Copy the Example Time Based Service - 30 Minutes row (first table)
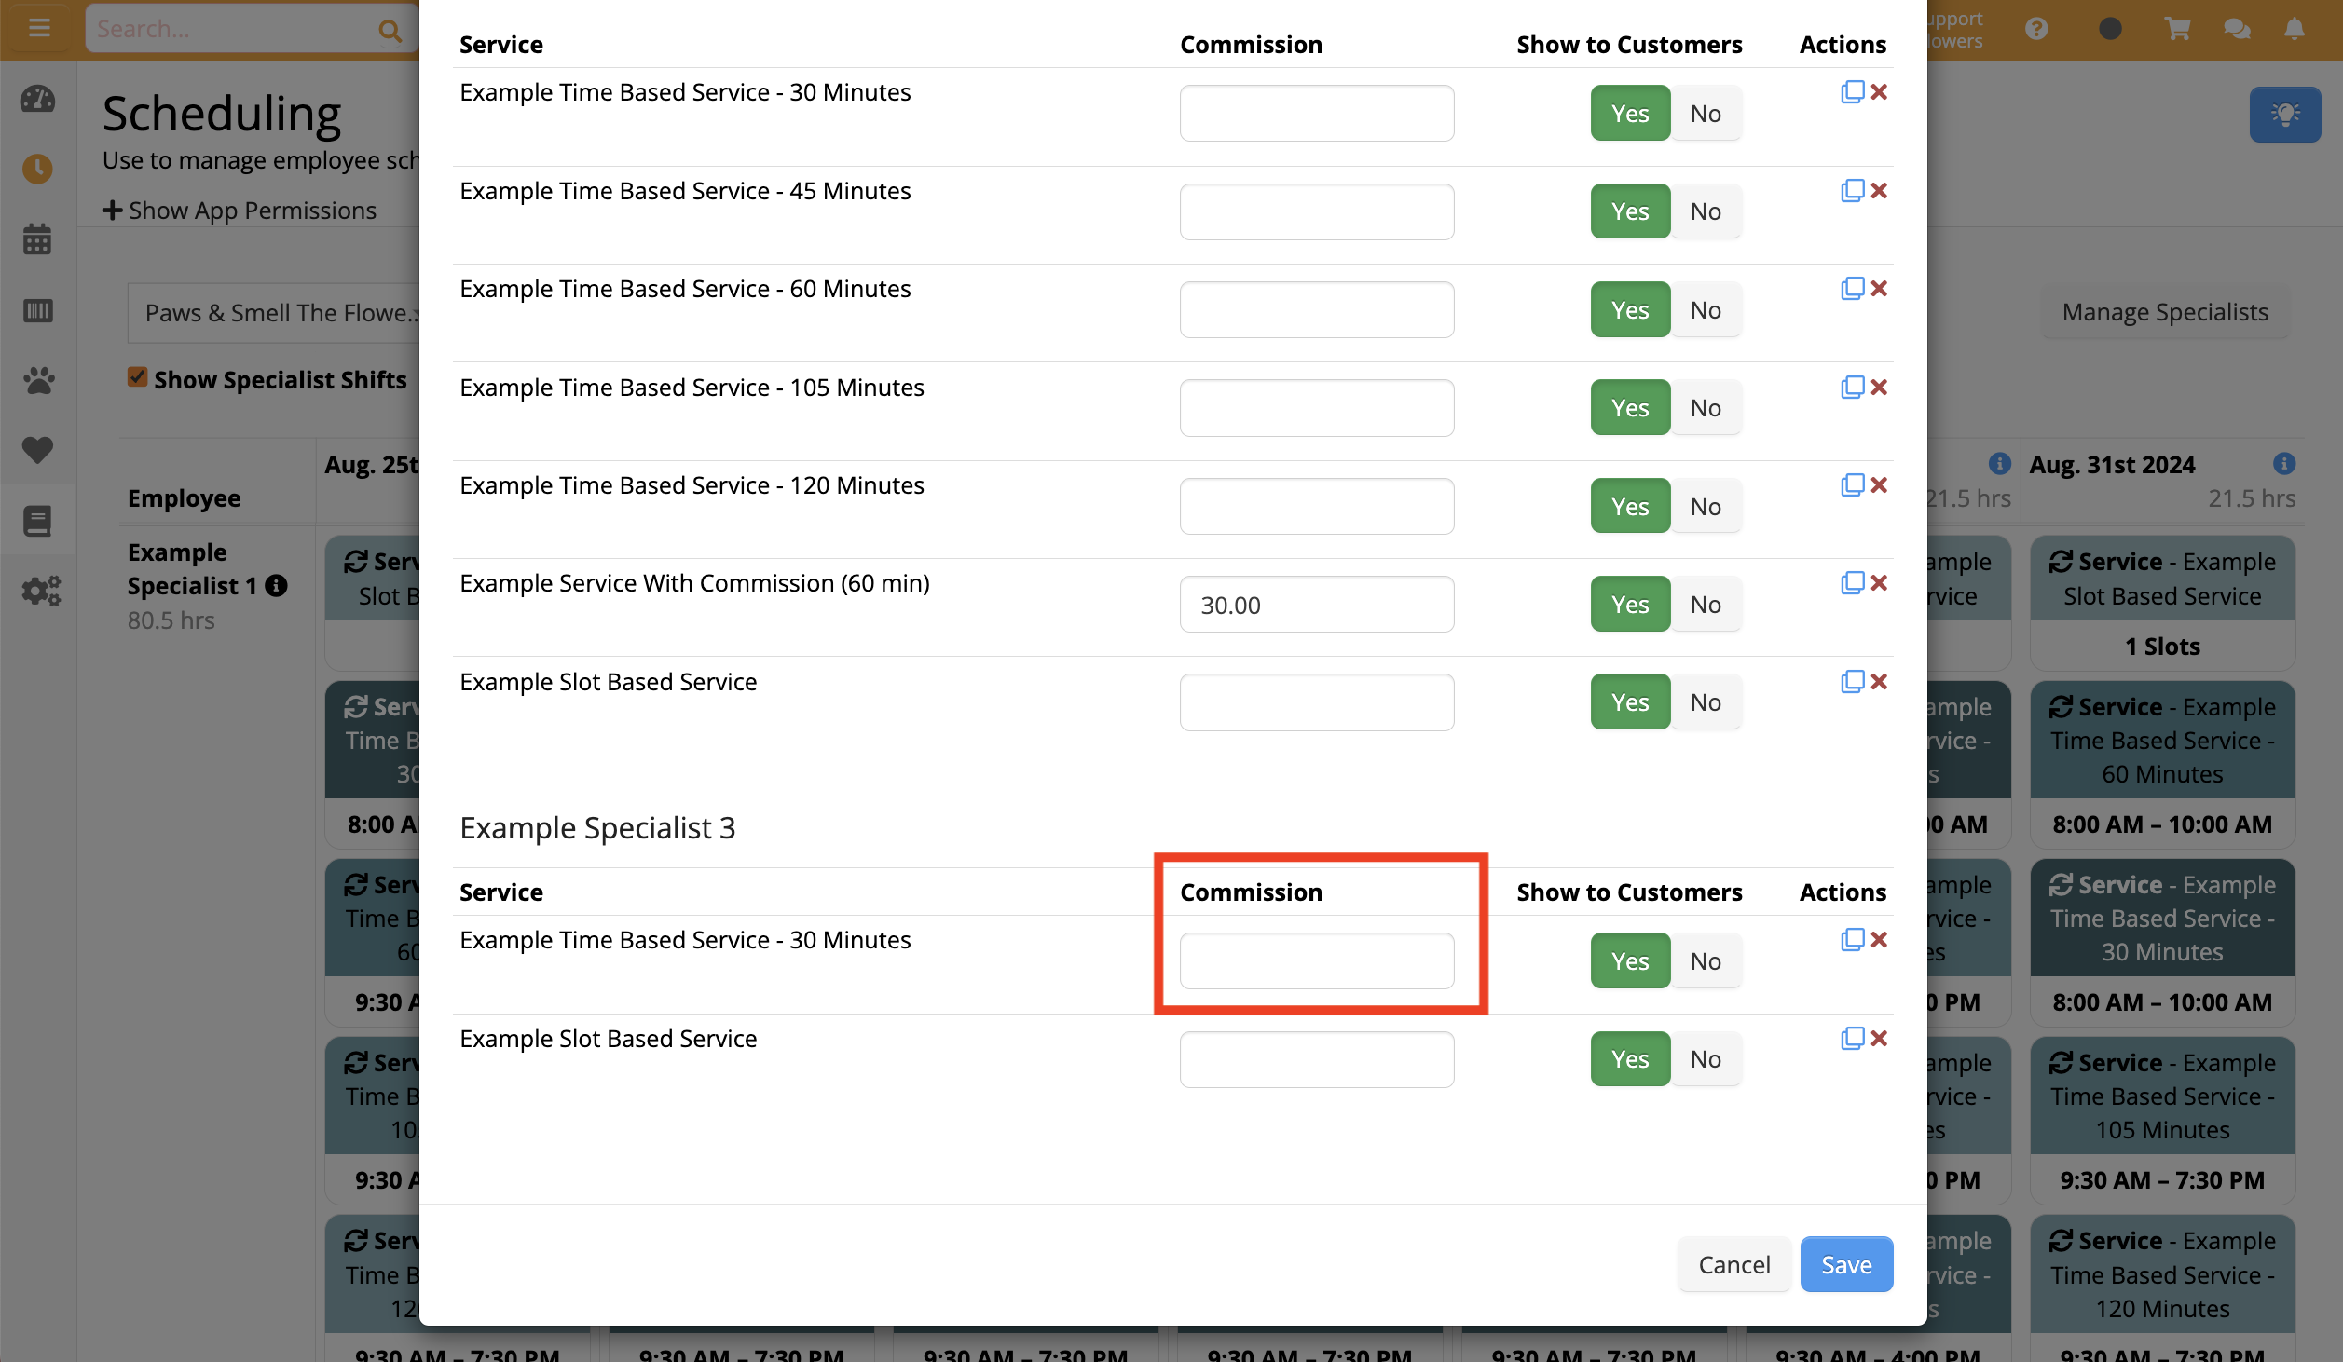This screenshot has height=1362, width=2343. coord(1852,92)
